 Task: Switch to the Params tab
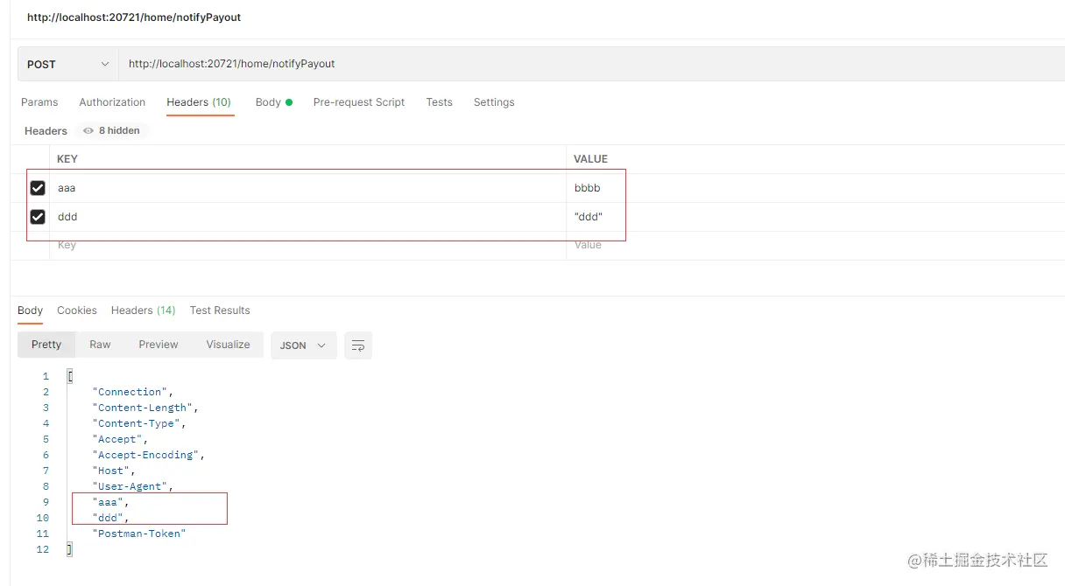[39, 102]
